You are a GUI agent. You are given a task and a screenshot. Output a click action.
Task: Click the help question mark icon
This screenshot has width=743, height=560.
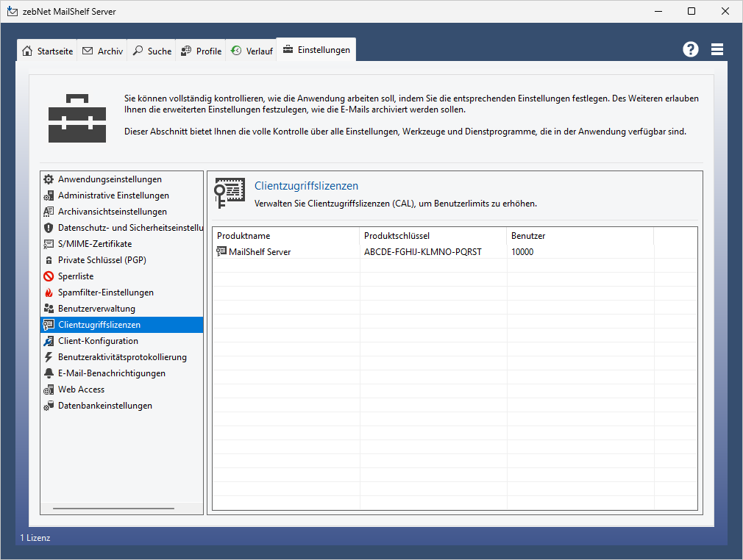[x=690, y=49]
